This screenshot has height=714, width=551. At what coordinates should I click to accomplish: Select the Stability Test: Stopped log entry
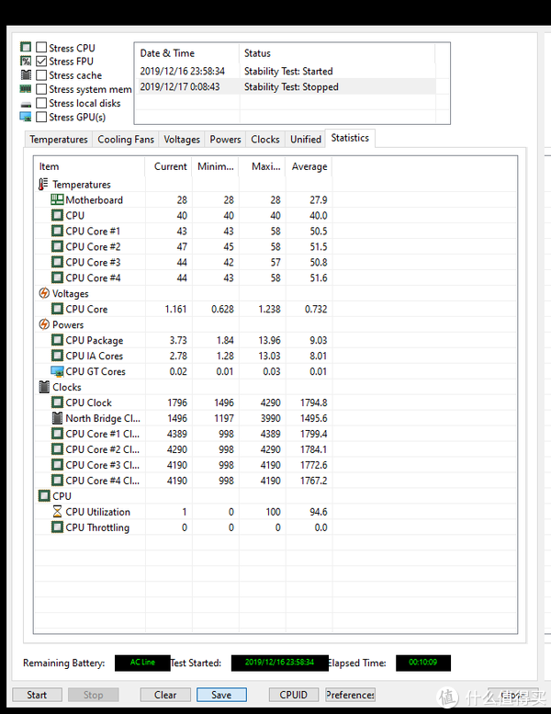[286, 86]
